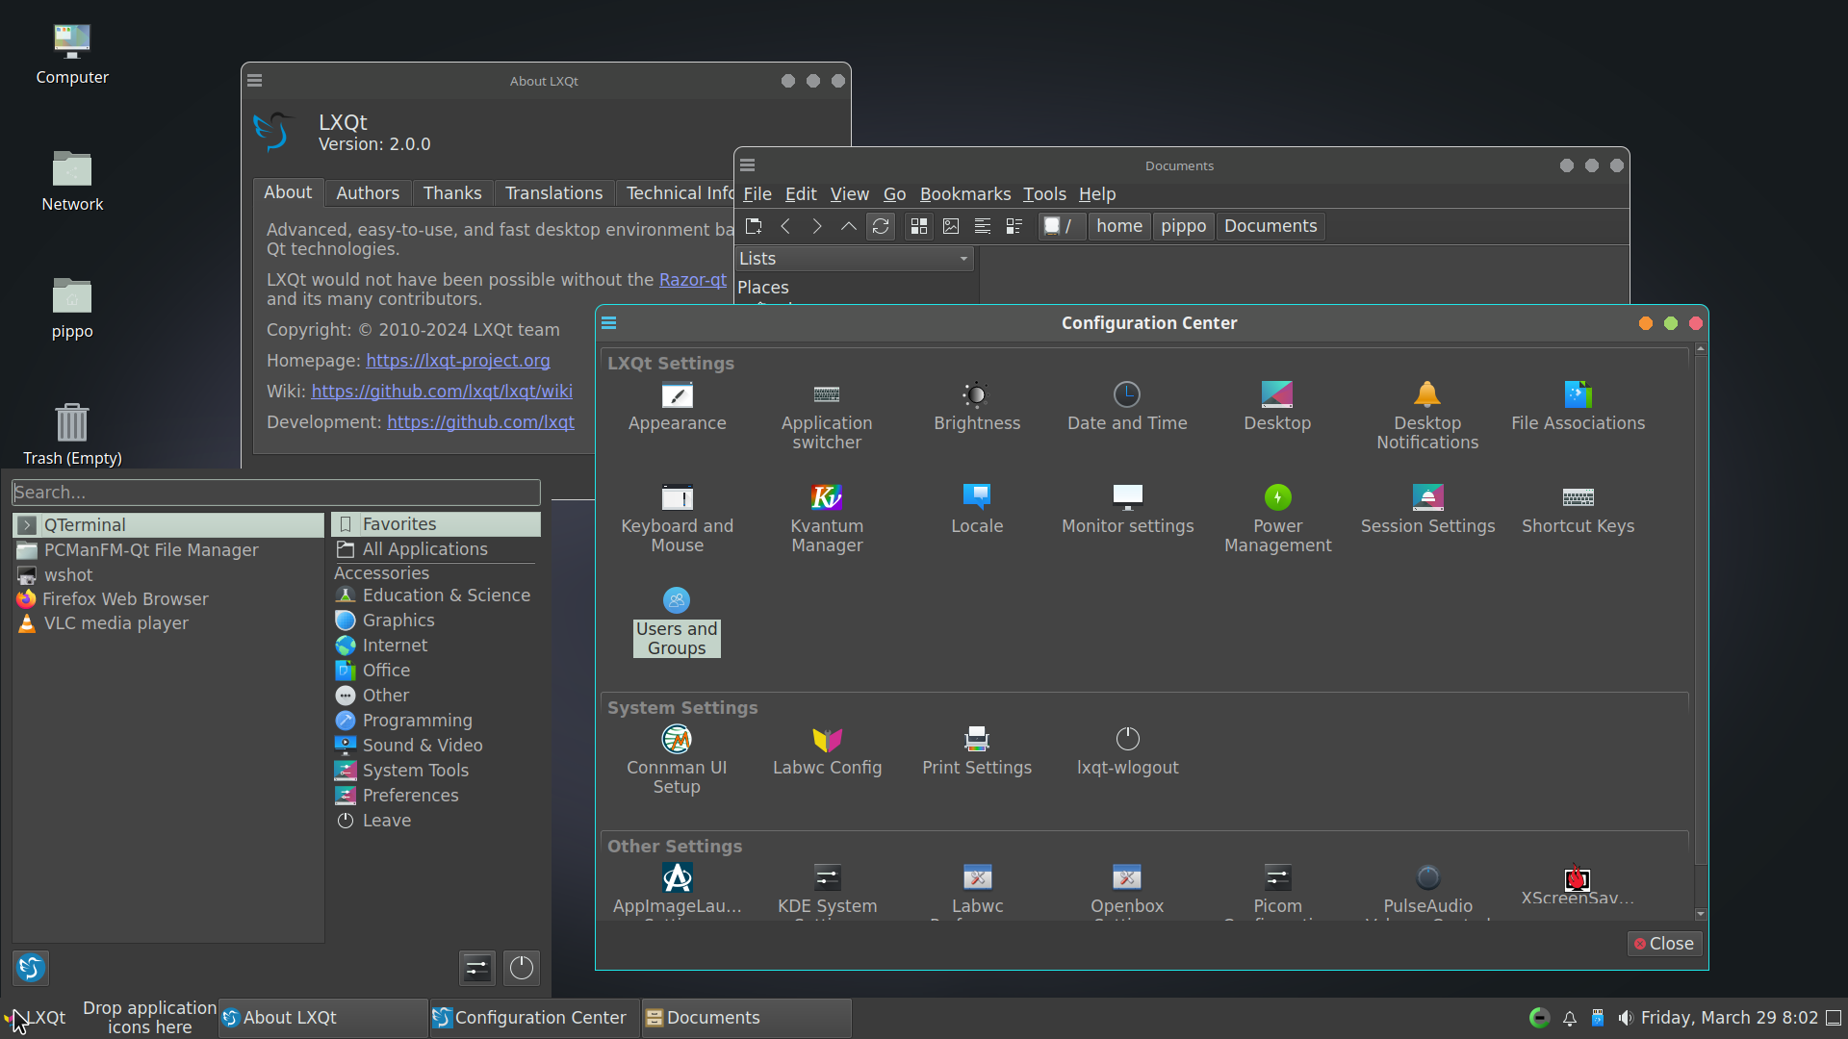The width and height of the screenshot is (1848, 1039).
Task: Expand All Applications menu category
Action: (x=423, y=548)
